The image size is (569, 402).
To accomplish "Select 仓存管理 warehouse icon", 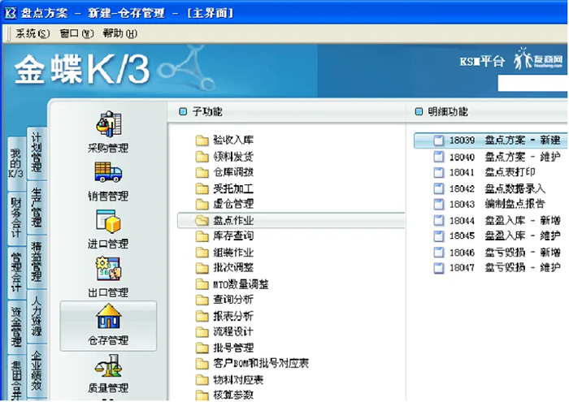I will click(108, 316).
